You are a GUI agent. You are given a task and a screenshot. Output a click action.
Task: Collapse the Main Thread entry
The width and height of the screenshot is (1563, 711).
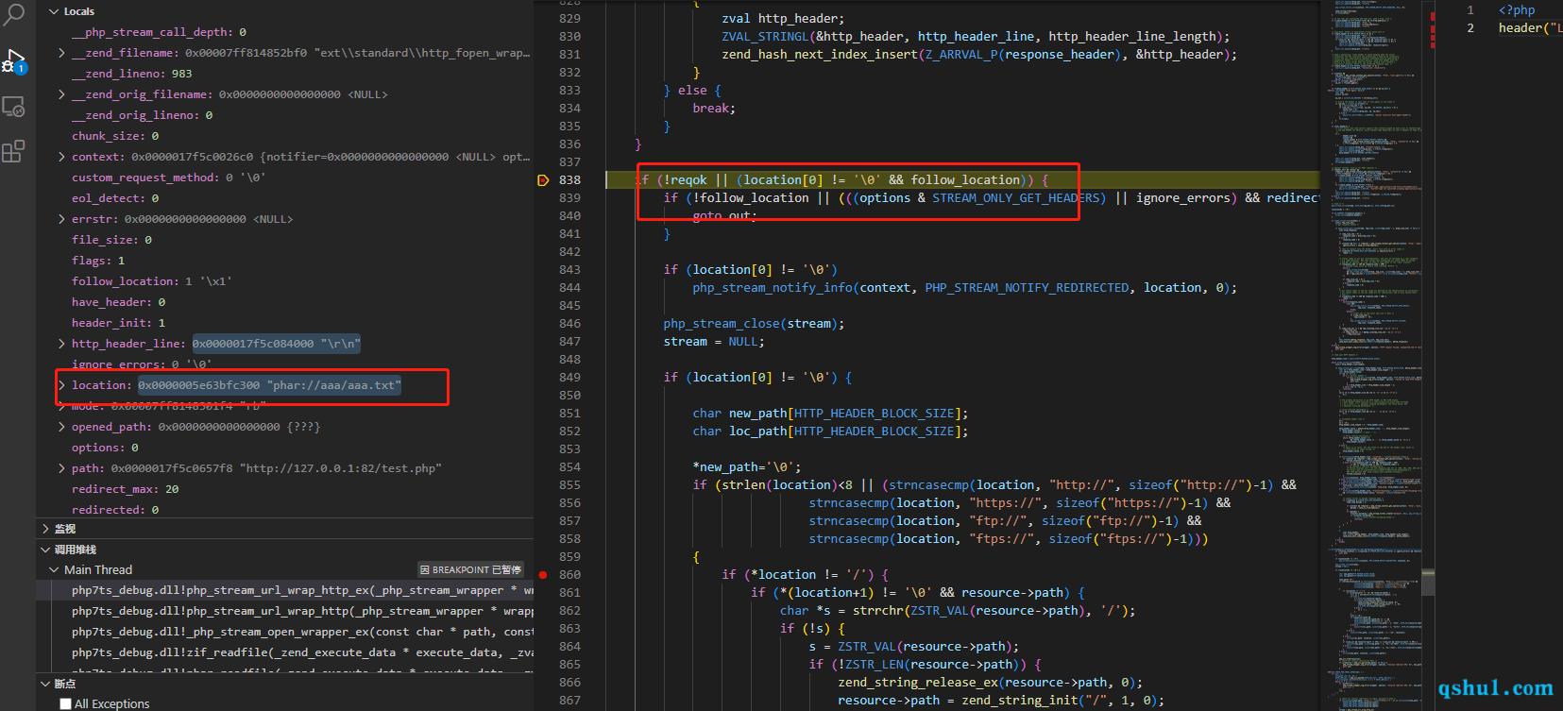55,570
